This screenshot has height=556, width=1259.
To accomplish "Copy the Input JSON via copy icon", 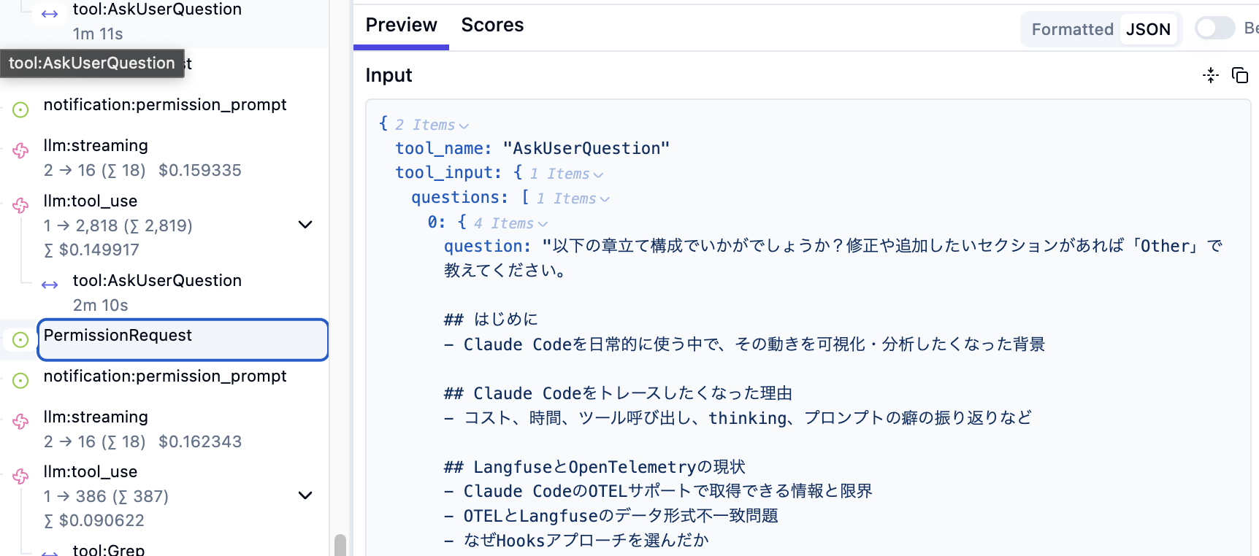I will (x=1240, y=75).
